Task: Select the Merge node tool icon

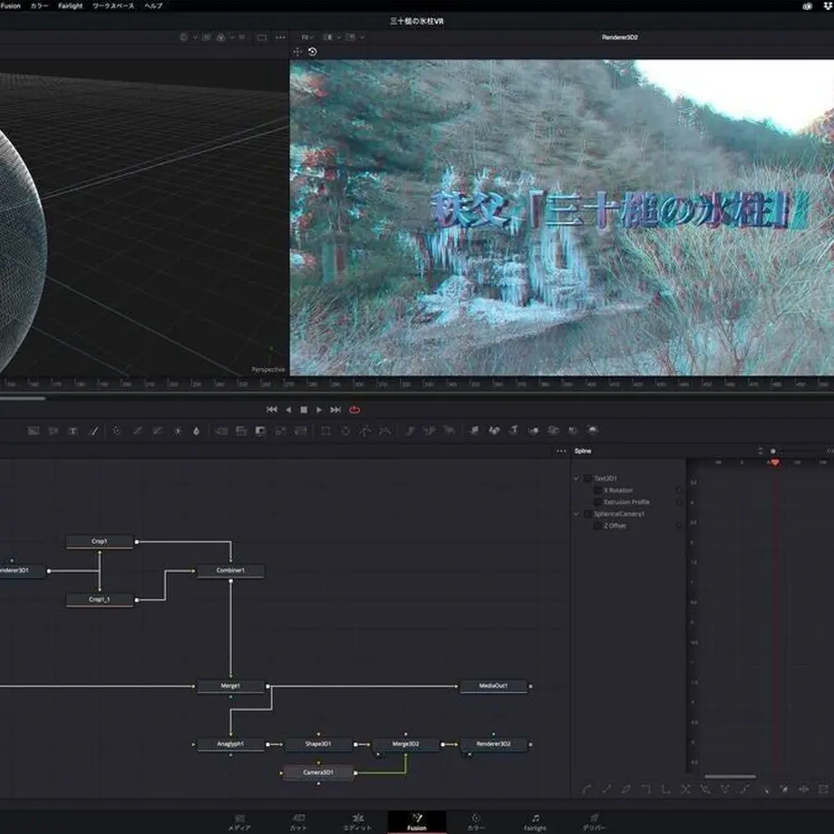Action: click(219, 432)
